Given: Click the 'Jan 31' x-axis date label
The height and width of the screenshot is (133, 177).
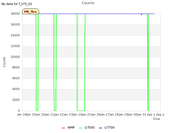Looking at the screenshot, I should tap(142, 114).
